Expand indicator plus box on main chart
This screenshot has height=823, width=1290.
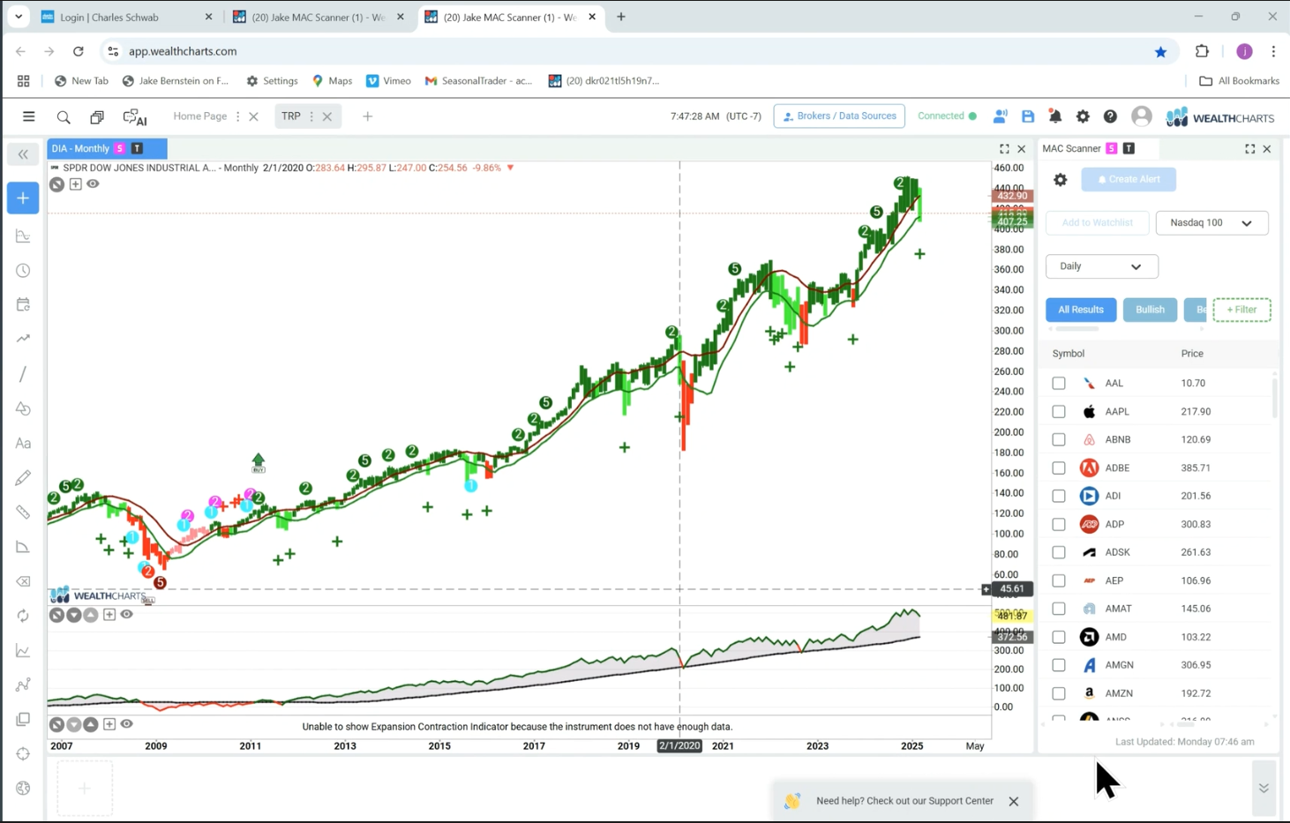(x=75, y=184)
